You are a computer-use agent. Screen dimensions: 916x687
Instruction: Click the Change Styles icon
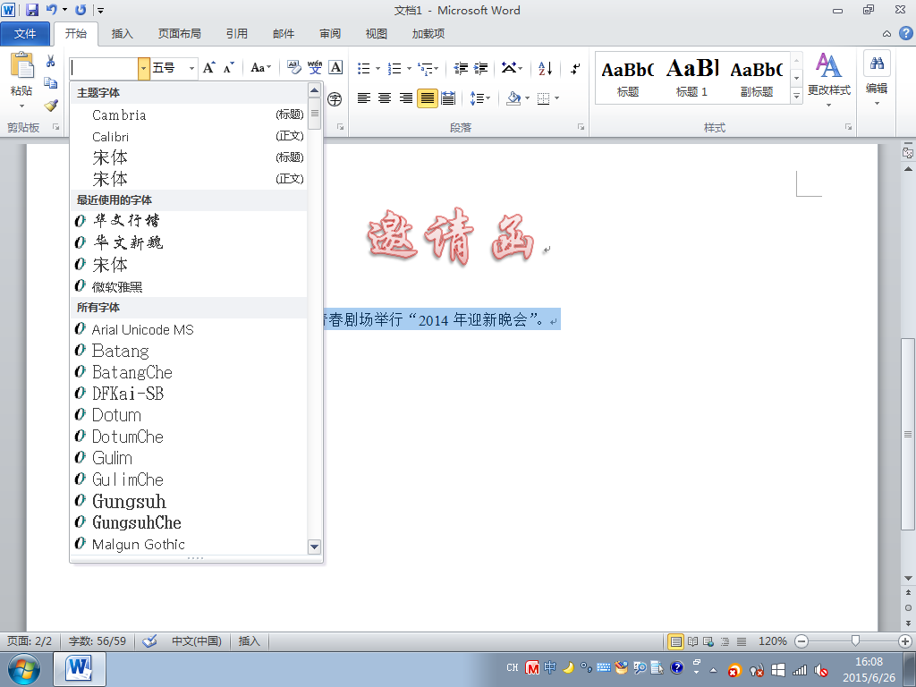[828, 64]
